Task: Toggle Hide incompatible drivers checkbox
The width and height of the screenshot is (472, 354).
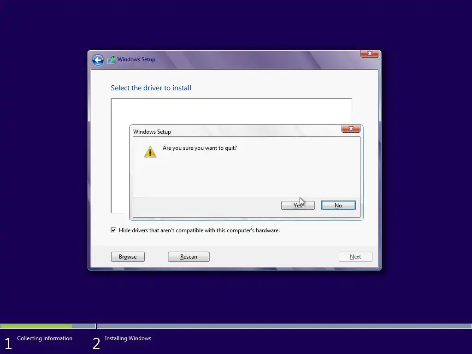Action: (x=113, y=230)
